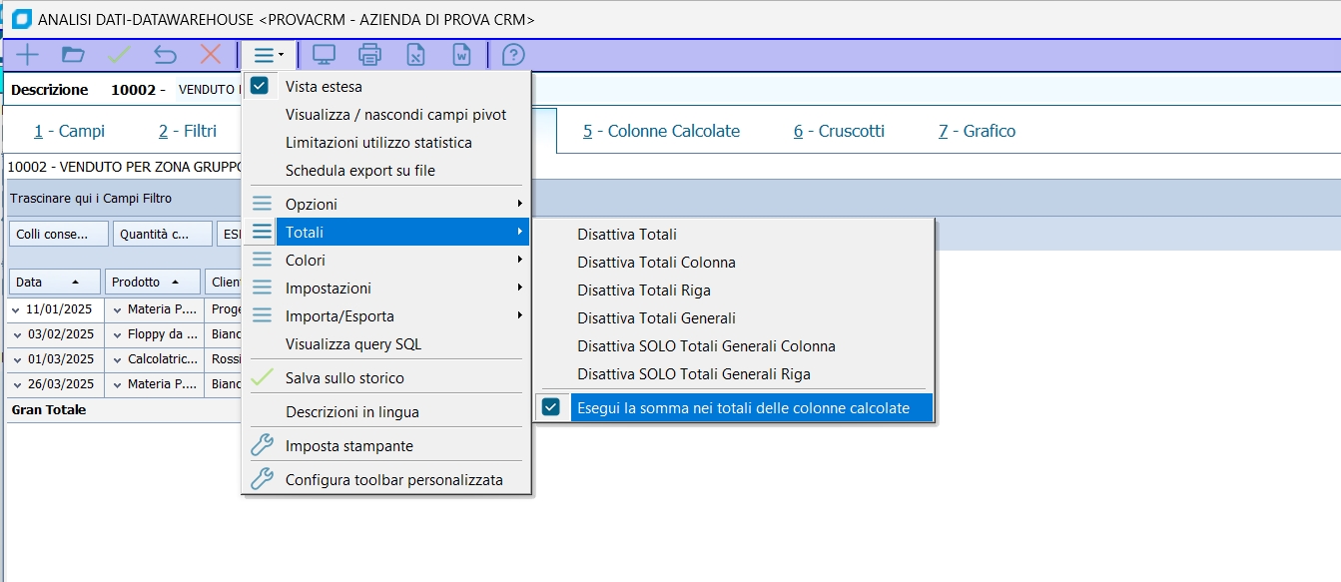This screenshot has height=582, width=1341.
Task: Click the red X delete icon
Action: click(211, 55)
